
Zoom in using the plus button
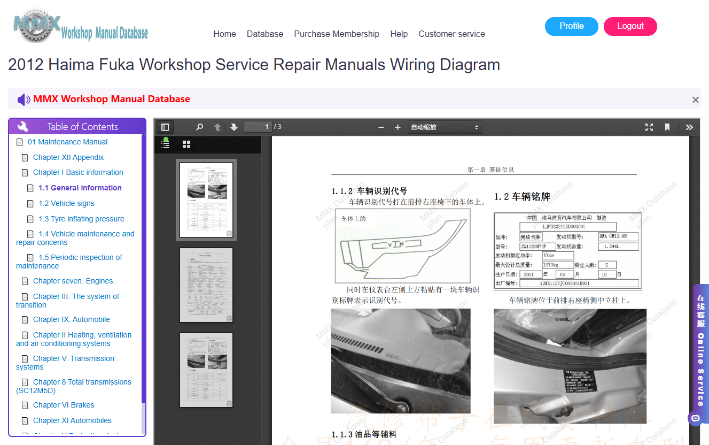point(398,127)
